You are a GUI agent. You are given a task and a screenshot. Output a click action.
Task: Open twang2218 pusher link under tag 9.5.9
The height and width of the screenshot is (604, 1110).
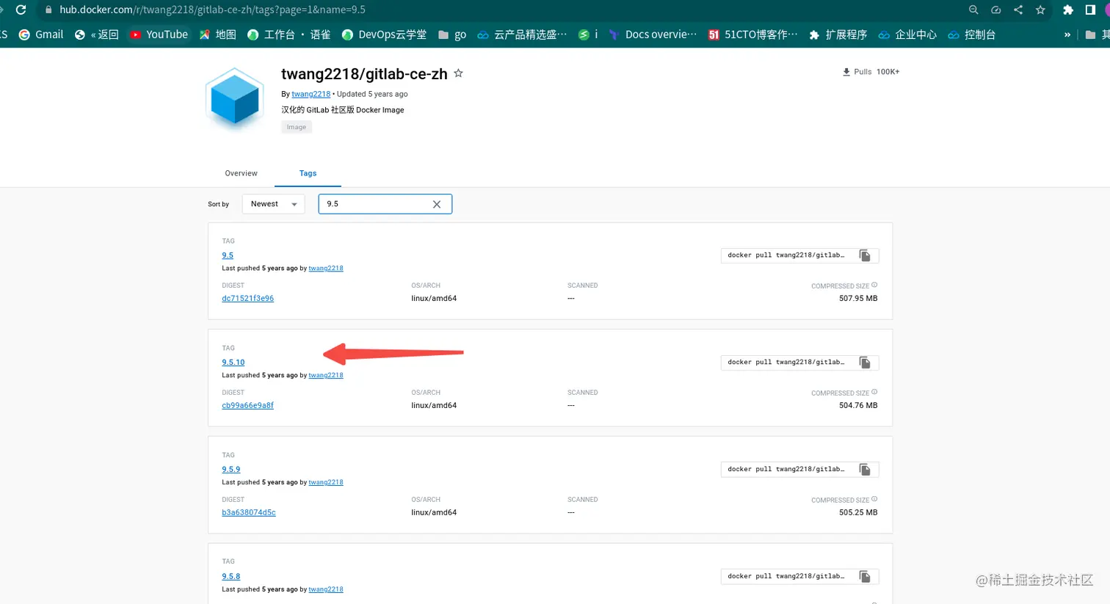[326, 483]
